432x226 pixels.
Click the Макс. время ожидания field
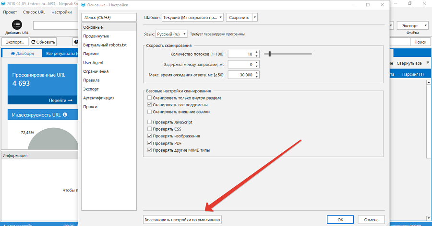pyautogui.click(x=241, y=75)
